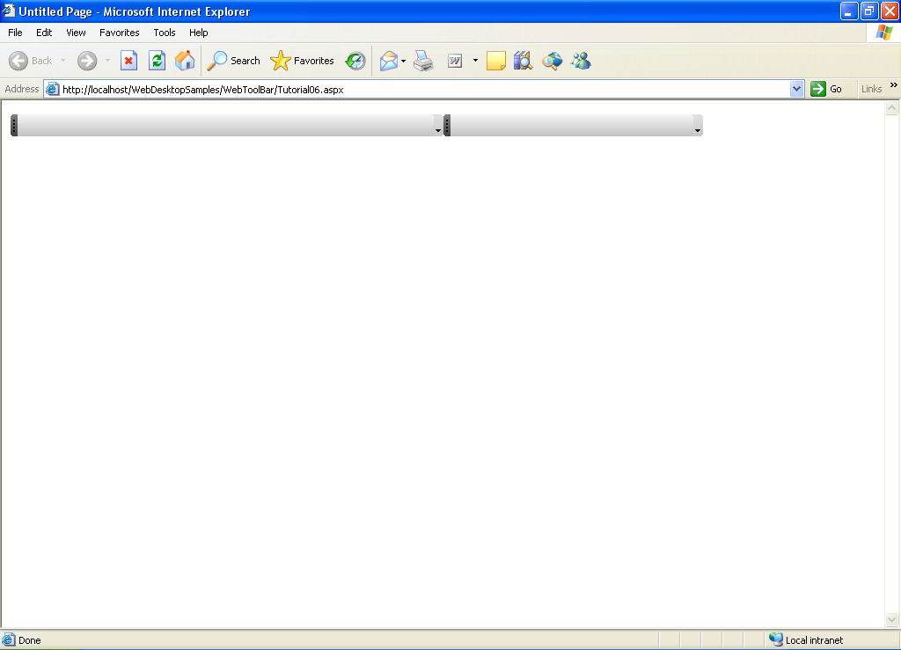Open the History icon in the toolbar
This screenshot has width=901, height=650.
point(355,61)
